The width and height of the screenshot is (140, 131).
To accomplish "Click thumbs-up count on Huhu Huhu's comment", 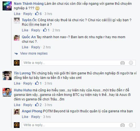I will coord(38,105).
